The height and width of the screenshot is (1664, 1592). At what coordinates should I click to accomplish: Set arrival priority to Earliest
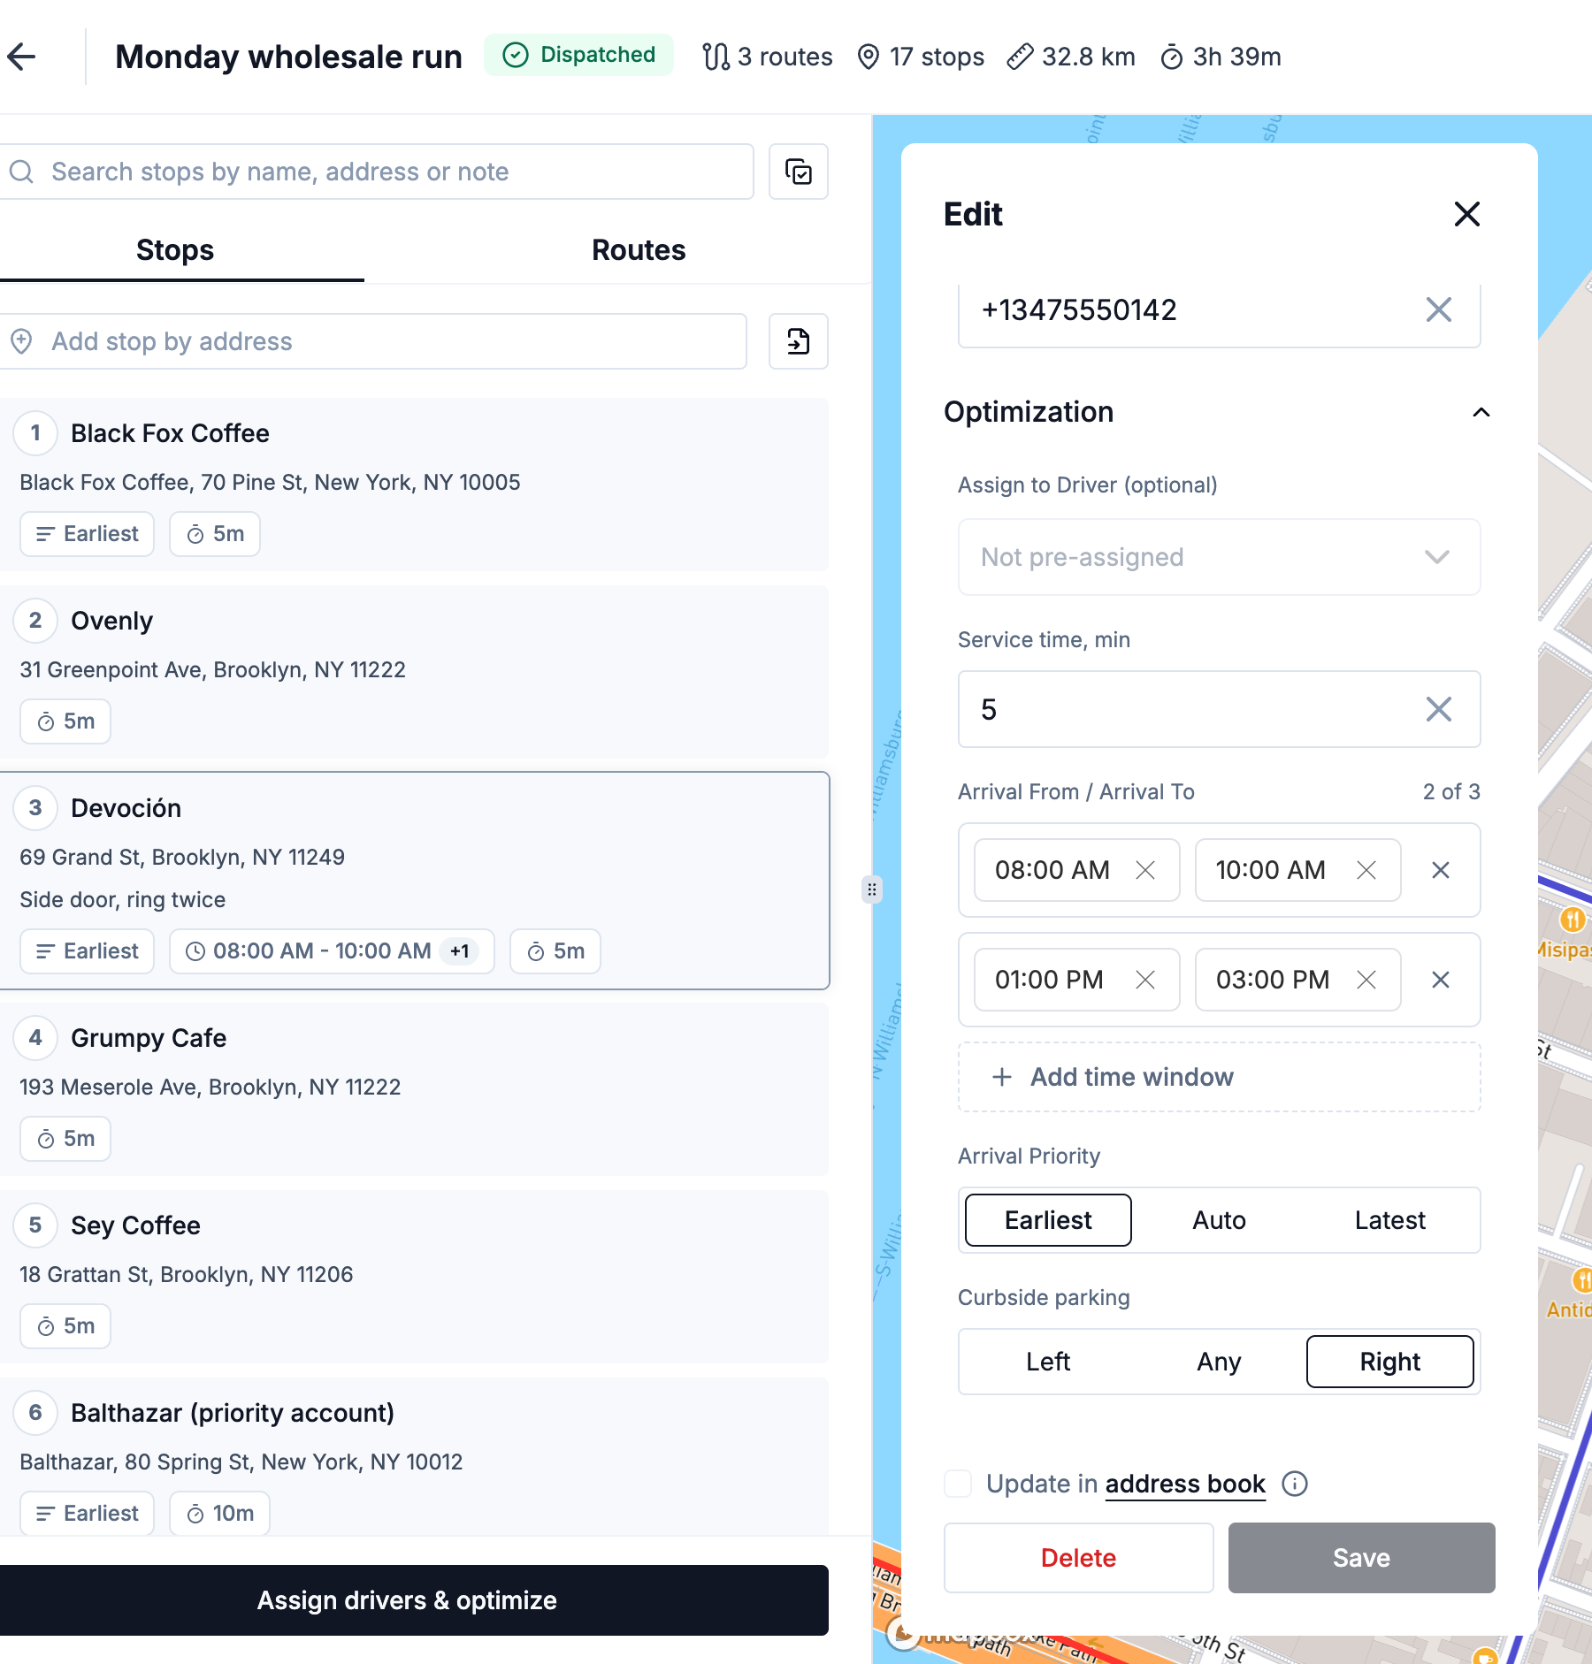1048,1220
